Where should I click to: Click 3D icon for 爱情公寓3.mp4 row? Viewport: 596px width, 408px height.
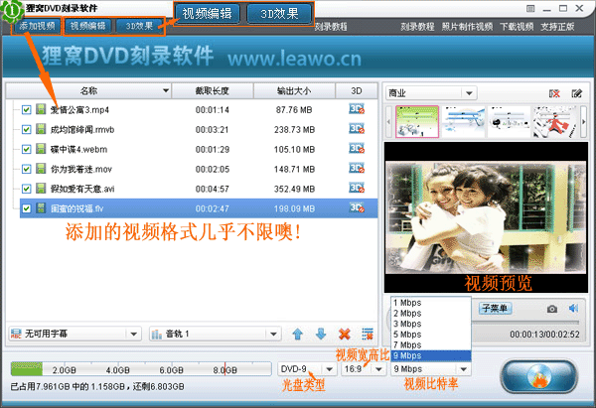pos(357,109)
